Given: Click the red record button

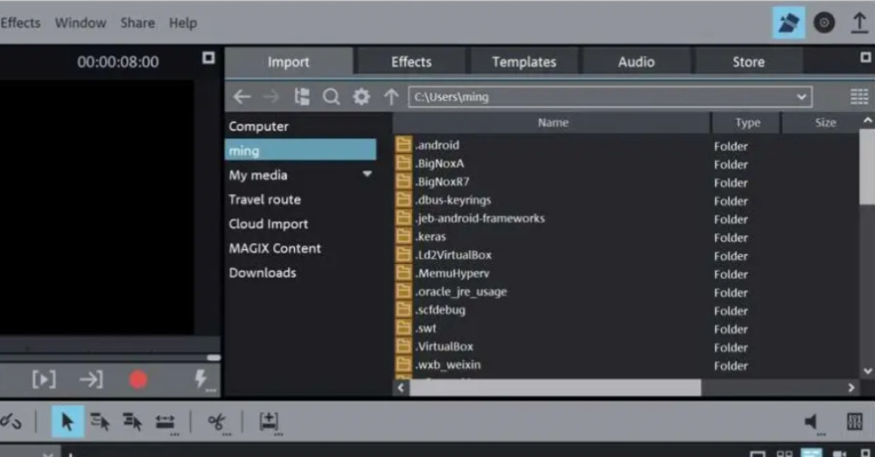Looking at the screenshot, I should click(138, 379).
